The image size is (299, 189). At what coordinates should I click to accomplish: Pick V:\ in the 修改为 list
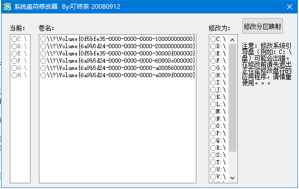(x=218, y=177)
